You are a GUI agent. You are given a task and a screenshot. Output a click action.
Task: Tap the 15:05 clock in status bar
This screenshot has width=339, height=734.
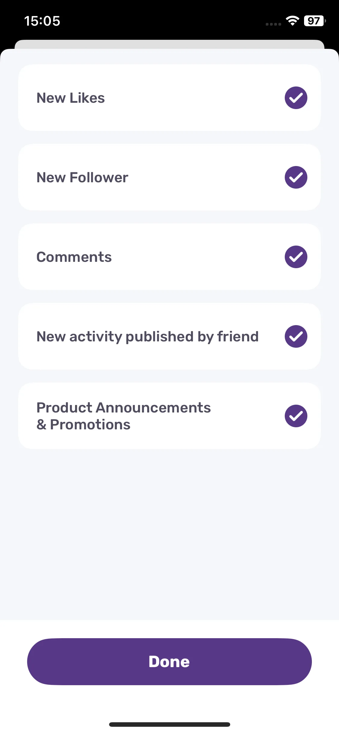[x=42, y=21]
